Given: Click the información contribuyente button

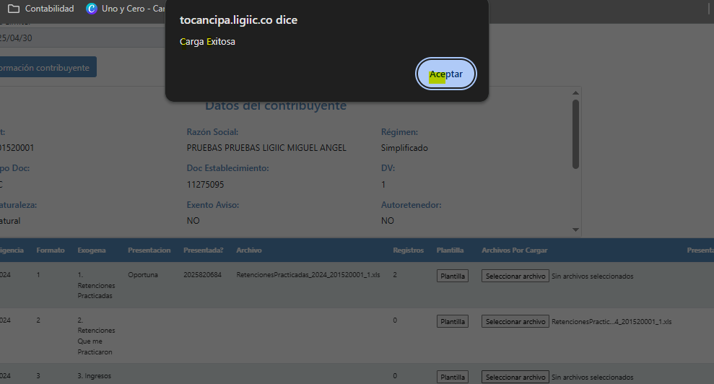Looking at the screenshot, I should click(x=48, y=67).
